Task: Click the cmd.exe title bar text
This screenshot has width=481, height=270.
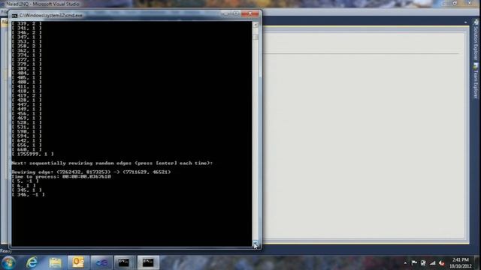Action: click(x=51, y=15)
